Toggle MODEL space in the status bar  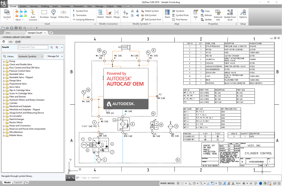point(171,183)
